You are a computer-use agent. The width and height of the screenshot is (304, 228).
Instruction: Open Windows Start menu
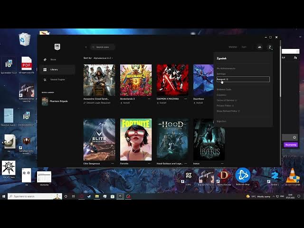point(4,196)
